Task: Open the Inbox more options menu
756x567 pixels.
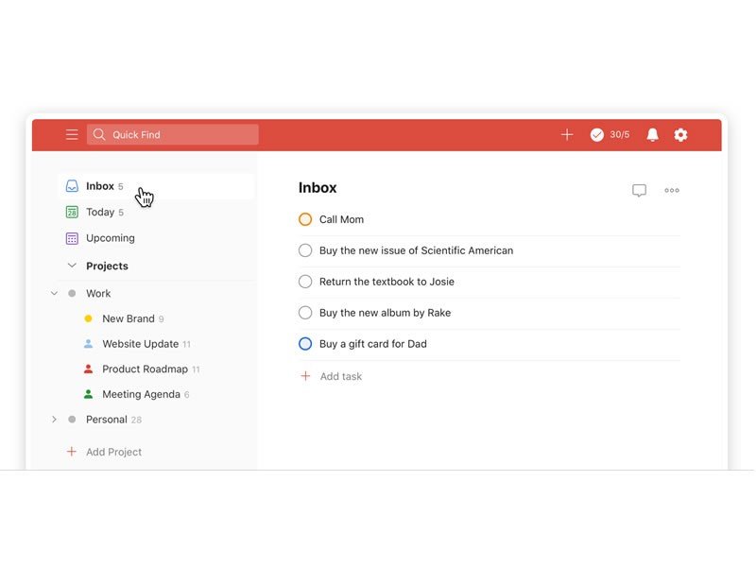Action: coord(672,190)
